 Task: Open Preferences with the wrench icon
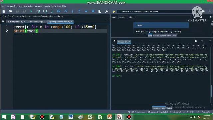106,11
